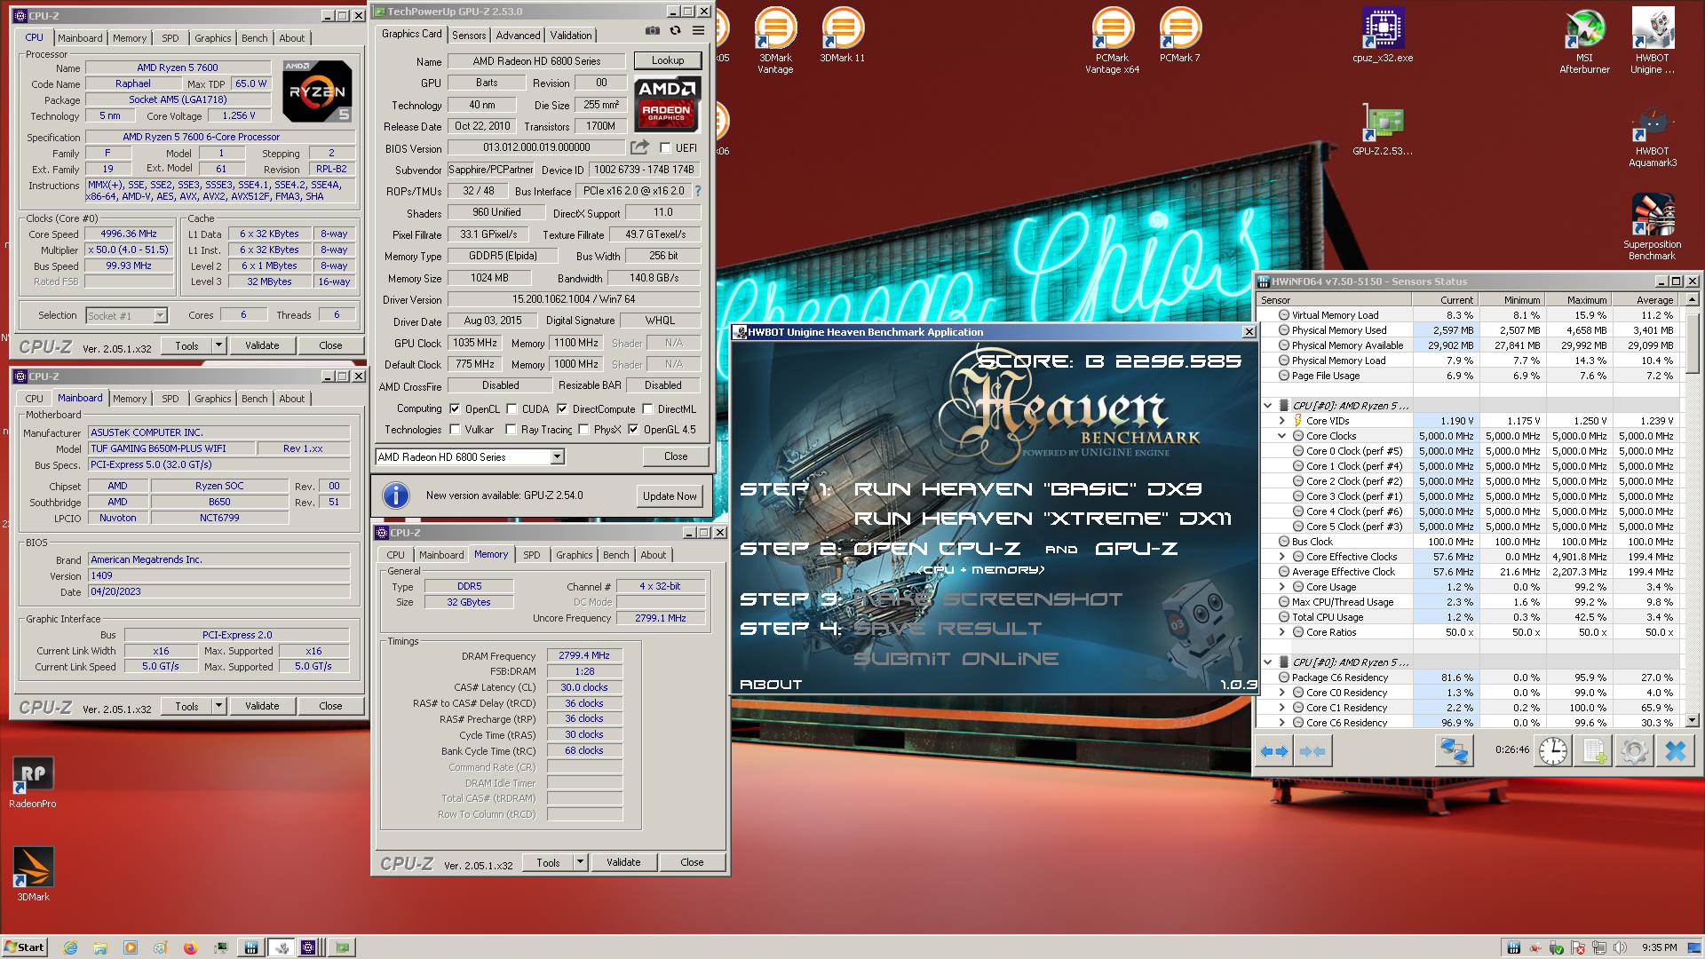Toggle the Vulkan checkbox
1705x959 pixels.
[455, 430]
